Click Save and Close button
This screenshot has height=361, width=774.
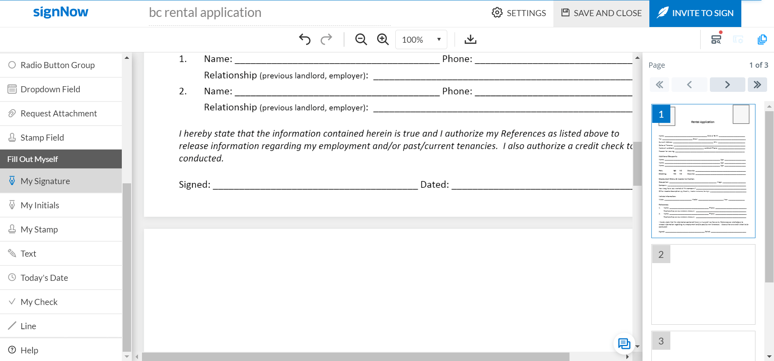click(601, 13)
